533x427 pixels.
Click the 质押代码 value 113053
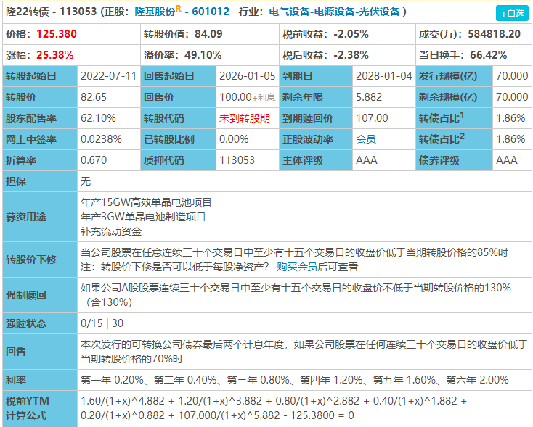[237, 160]
